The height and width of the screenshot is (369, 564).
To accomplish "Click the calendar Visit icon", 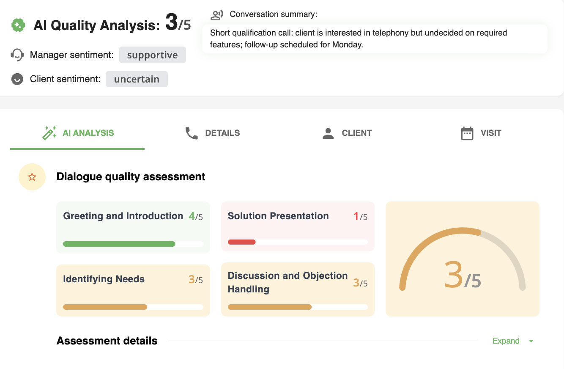I will point(467,133).
